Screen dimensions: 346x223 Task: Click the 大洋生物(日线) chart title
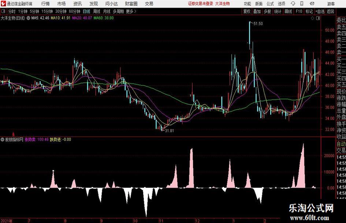pos(13,18)
